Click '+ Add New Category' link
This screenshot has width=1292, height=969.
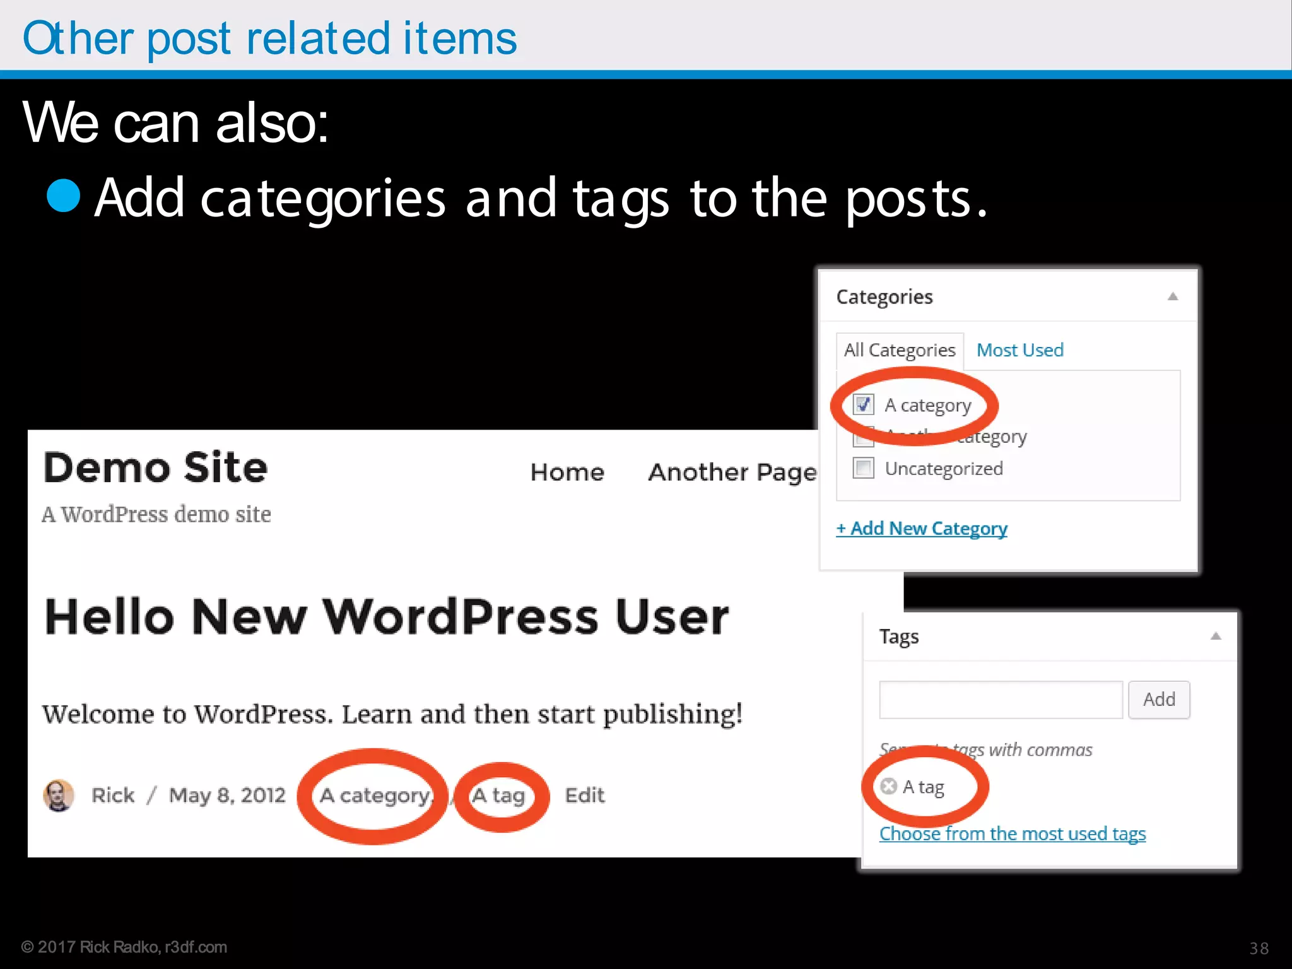coord(921,529)
